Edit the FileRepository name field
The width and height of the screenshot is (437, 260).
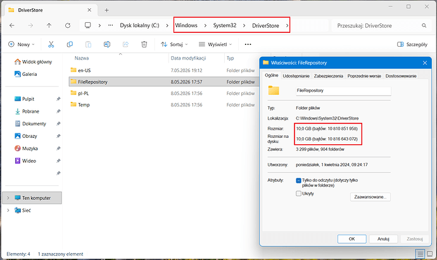[343, 90]
